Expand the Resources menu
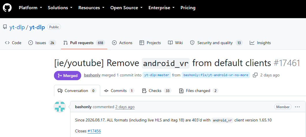 click(x=91, y=8)
